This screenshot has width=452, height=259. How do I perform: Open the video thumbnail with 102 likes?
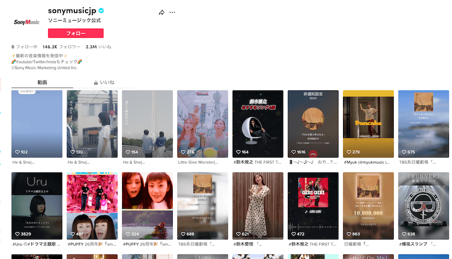37,124
